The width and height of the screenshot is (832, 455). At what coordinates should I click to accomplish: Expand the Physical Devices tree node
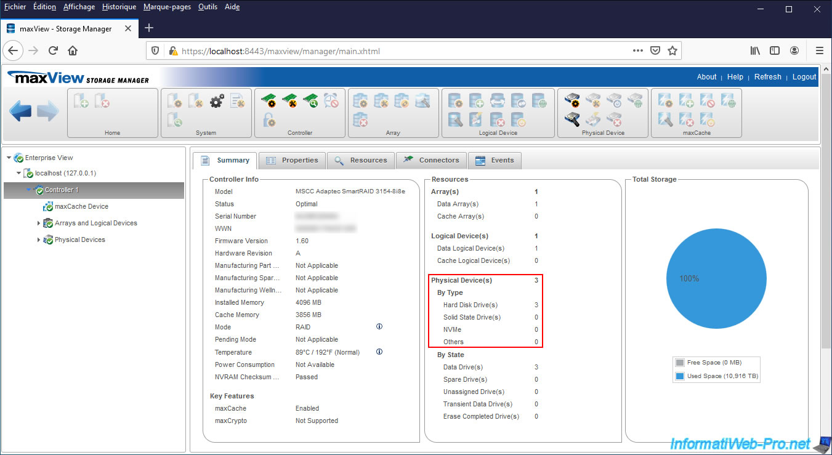(x=39, y=240)
